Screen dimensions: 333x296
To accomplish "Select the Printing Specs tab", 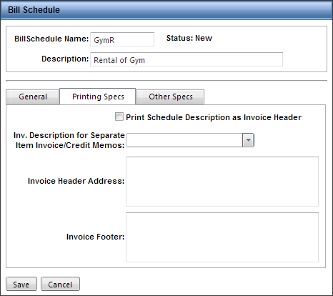I will coord(98,97).
